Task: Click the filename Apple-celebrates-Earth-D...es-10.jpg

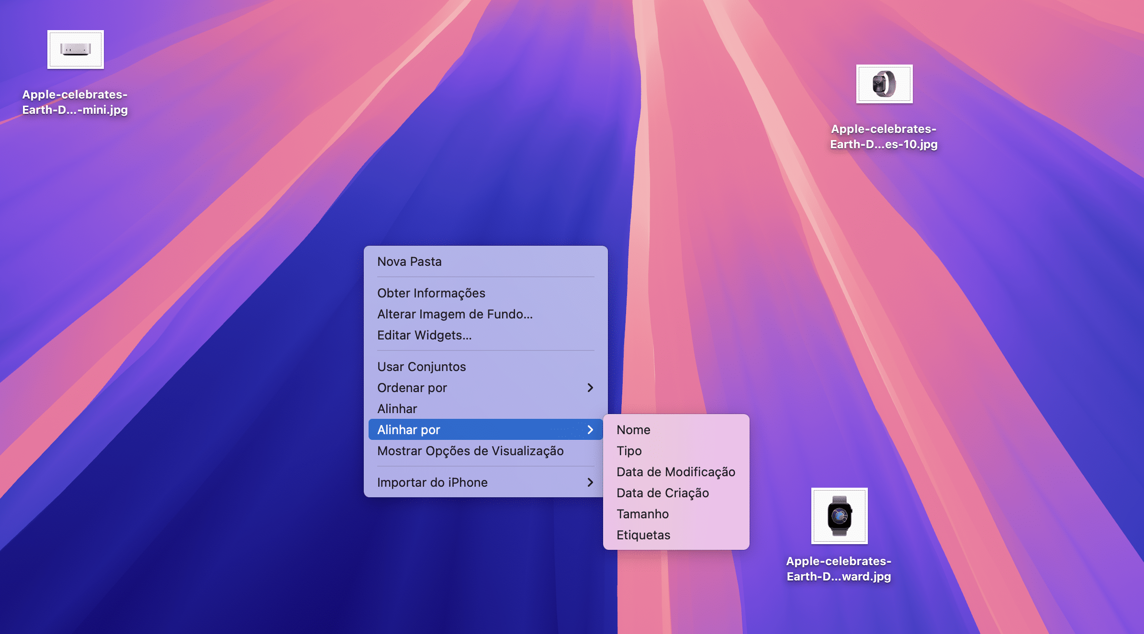Action: tap(884, 137)
